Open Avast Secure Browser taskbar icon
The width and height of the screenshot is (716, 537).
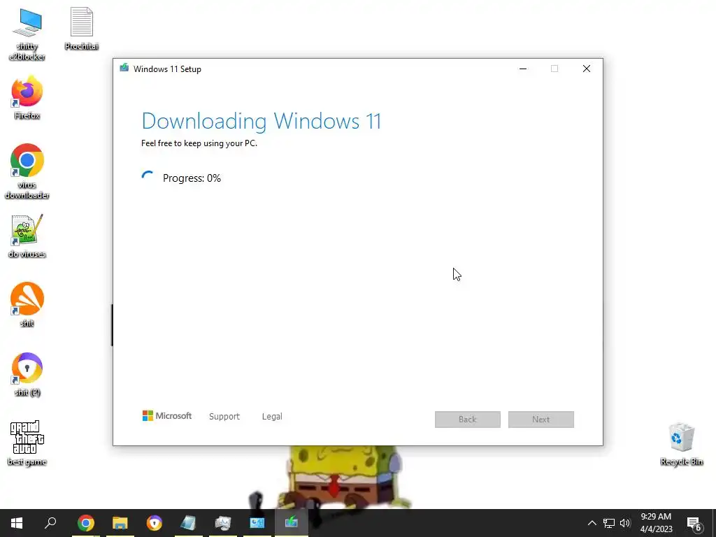pos(155,523)
